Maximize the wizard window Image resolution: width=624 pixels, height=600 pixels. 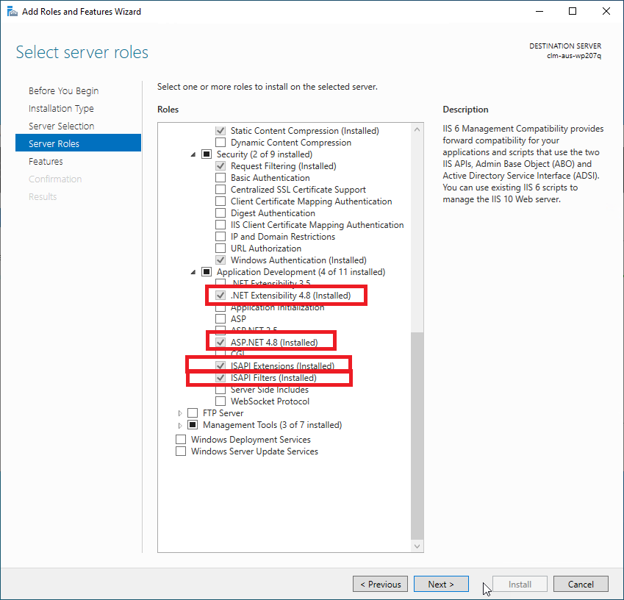coord(573,11)
